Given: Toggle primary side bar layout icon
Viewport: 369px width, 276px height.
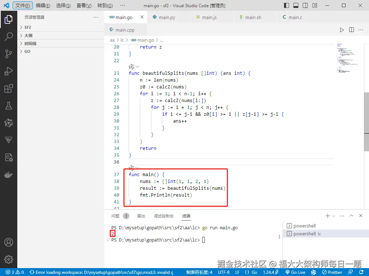Looking at the screenshot, I should point(286,5).
